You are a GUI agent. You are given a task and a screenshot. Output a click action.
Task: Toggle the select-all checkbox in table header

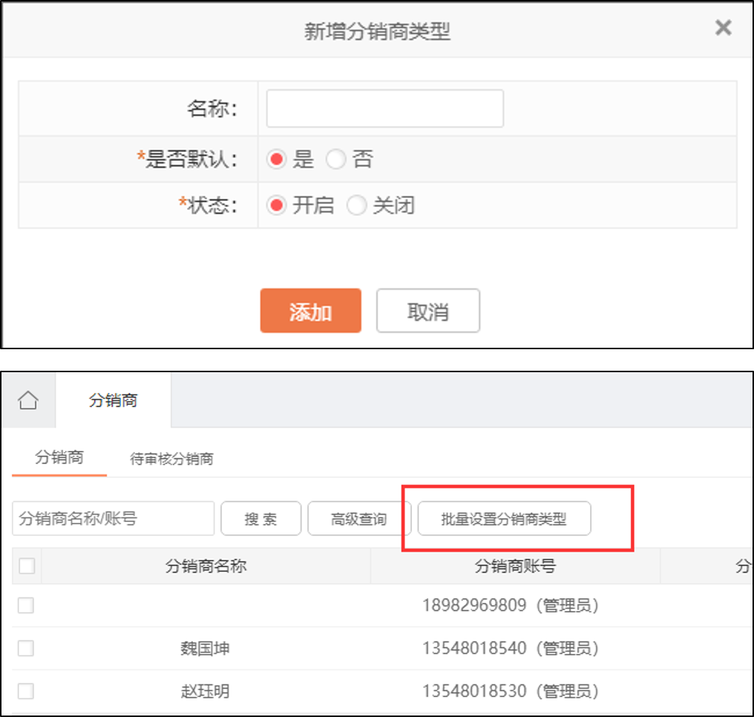(27, 566)
